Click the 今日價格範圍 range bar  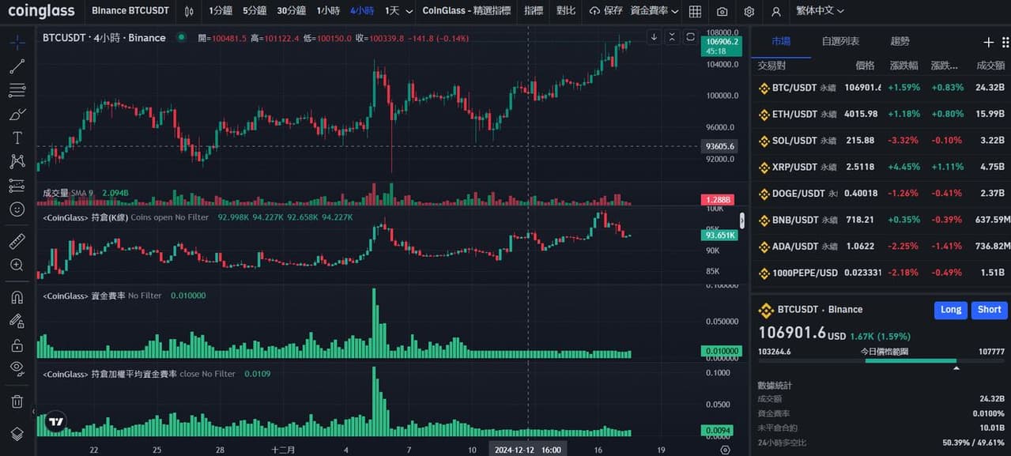(881, 361)
